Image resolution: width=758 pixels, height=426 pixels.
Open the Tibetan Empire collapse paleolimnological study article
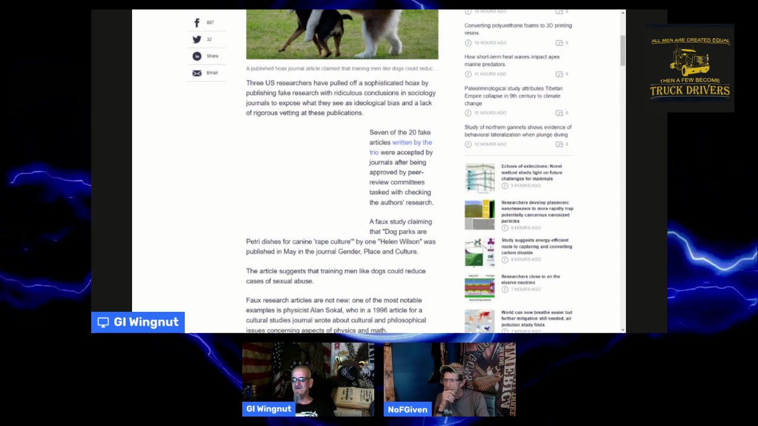click(x=513, y=95)
